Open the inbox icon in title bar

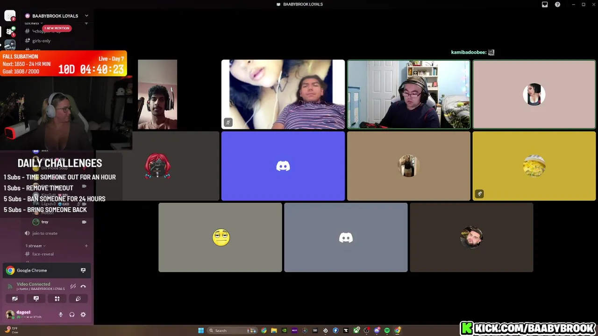[545, 4]
